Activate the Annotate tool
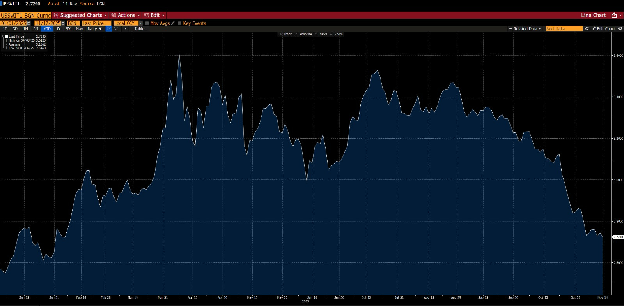The height and width of the screenshot is (306, 624). 303,34
